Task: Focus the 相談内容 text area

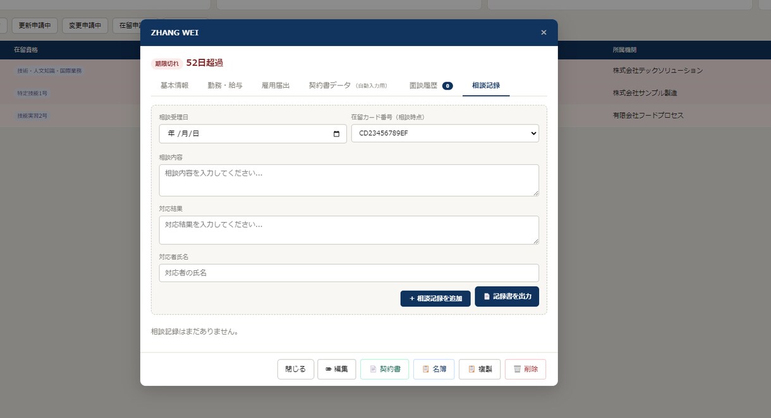Action: [x=349, y=180]
